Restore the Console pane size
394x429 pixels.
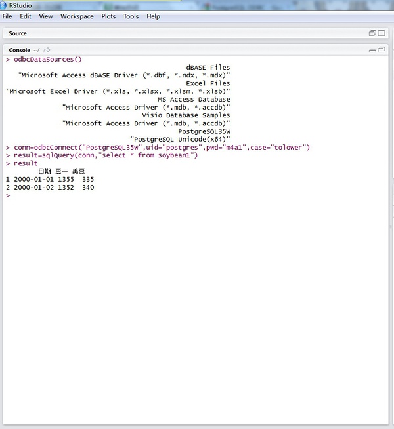point(382,50)
